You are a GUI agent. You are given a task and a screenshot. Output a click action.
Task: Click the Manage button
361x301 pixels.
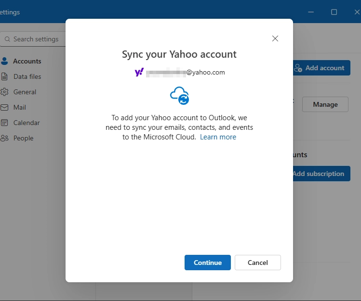click(325, 104)
